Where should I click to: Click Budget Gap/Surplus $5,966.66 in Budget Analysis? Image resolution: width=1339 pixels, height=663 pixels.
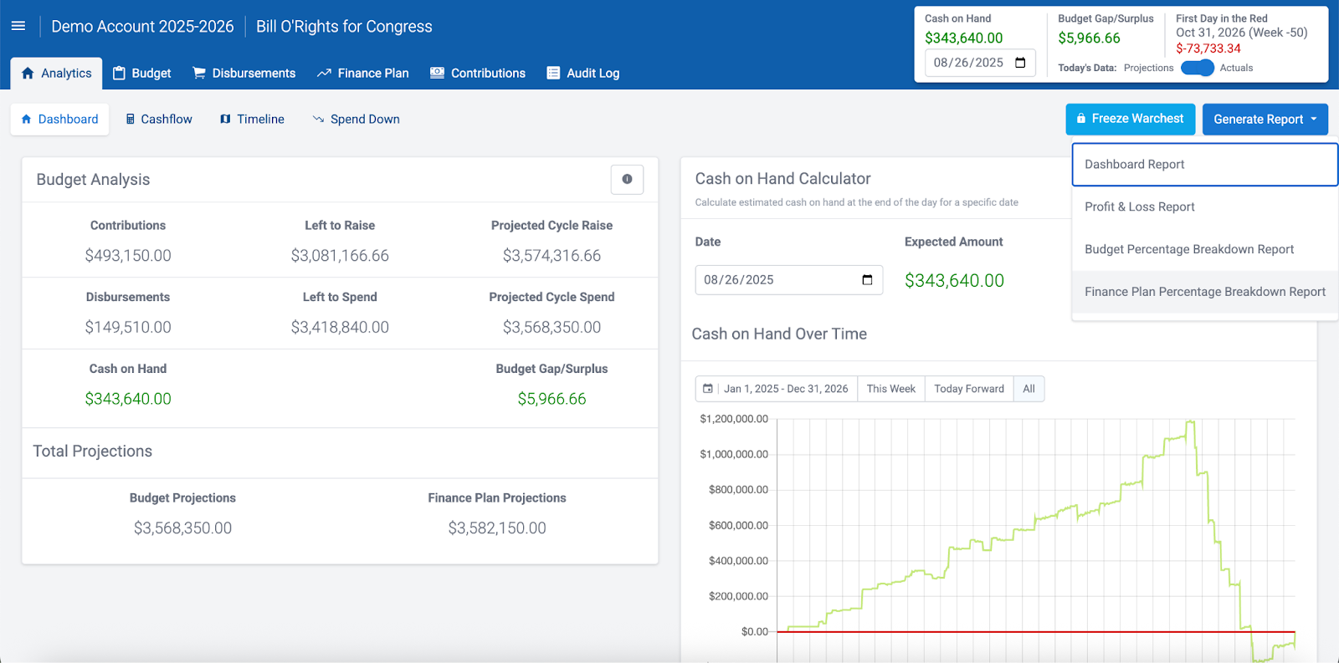[x=552, y=399]
